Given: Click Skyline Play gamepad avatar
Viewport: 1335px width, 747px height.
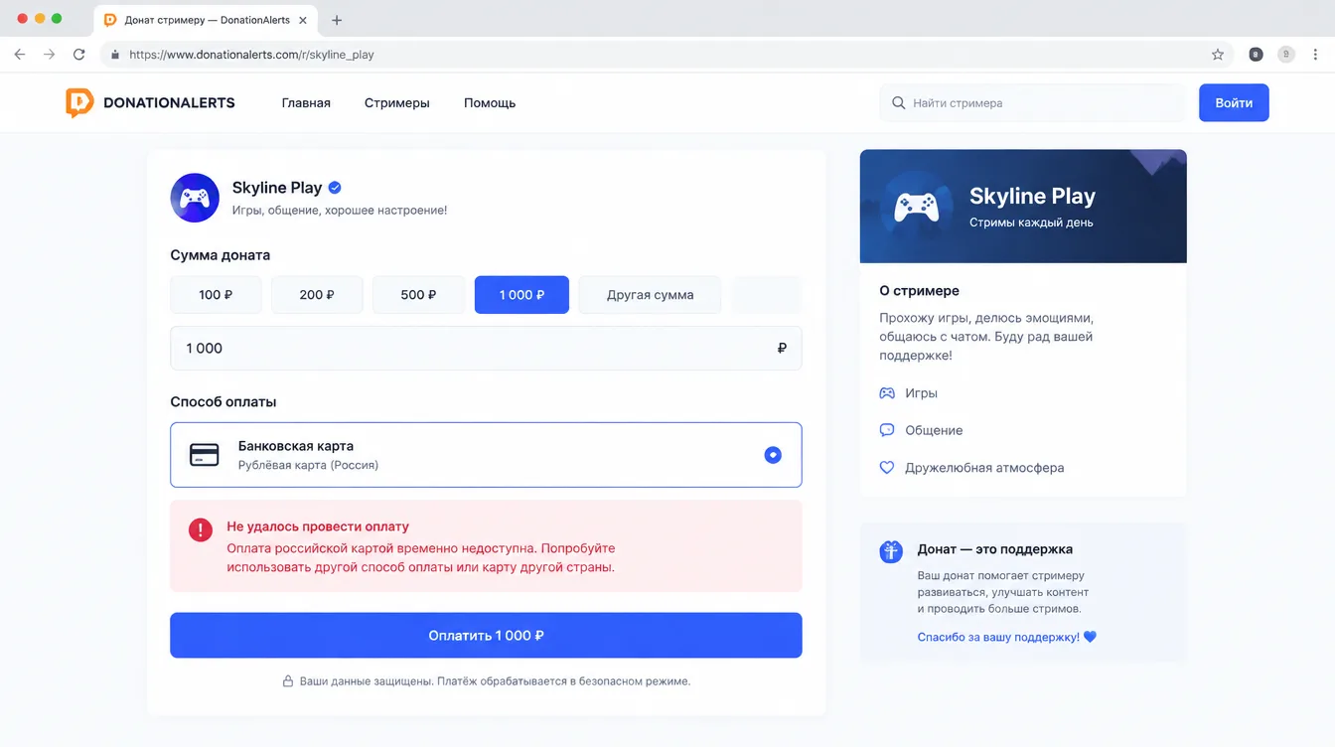Looking at the screenshot, I should pos(195,198).
